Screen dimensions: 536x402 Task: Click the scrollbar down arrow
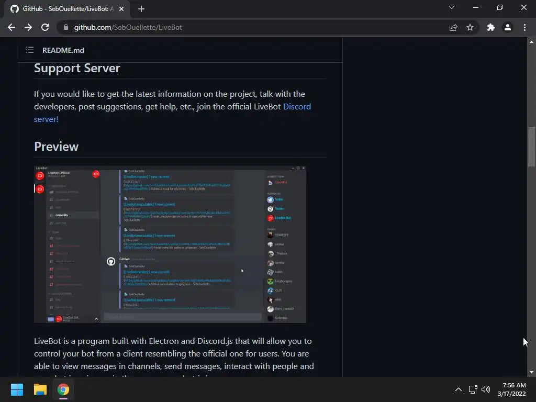(531, 372)
